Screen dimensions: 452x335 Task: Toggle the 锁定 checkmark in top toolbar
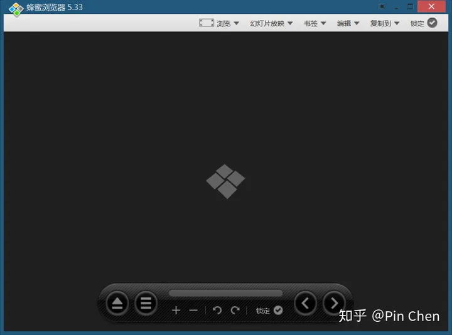432,23
